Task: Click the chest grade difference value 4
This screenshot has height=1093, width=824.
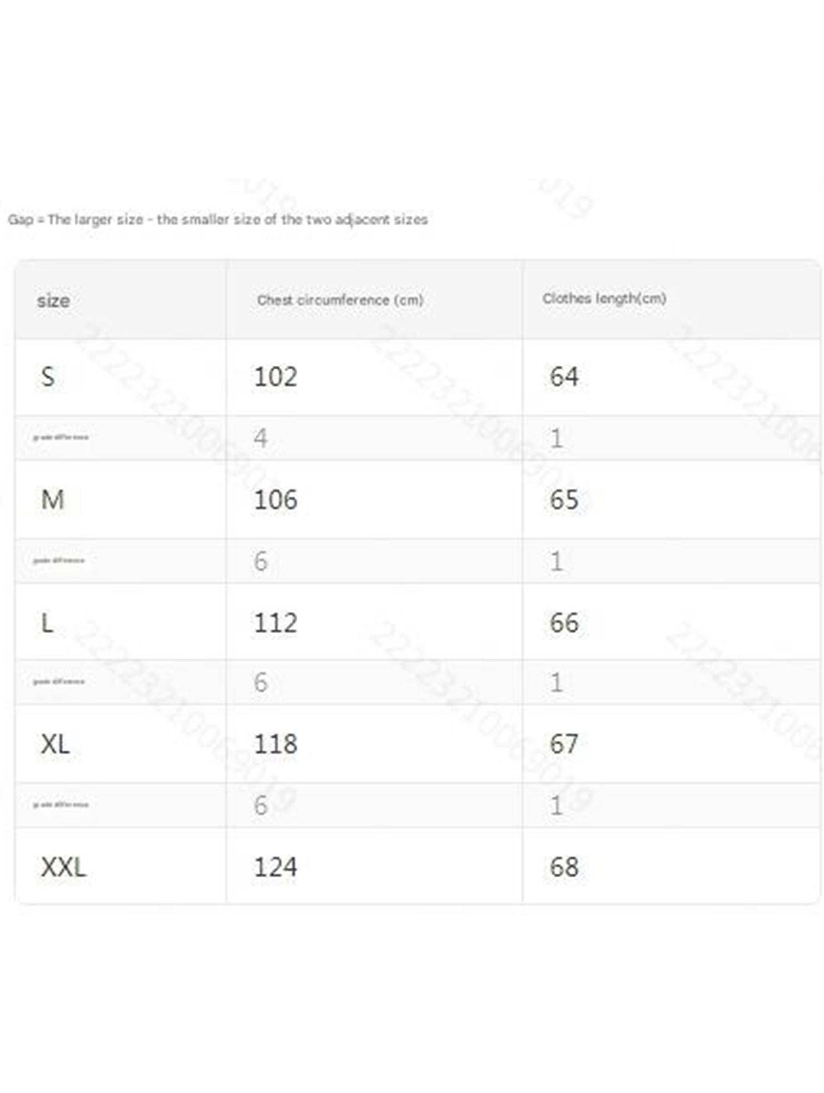Action: pos(260,438)
